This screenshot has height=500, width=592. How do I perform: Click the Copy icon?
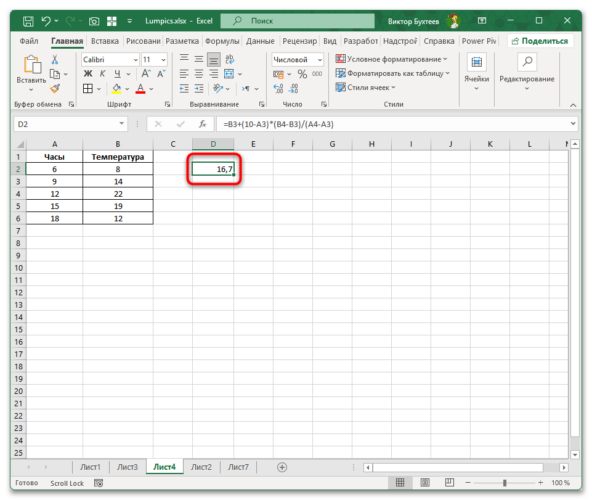(55, 74)
